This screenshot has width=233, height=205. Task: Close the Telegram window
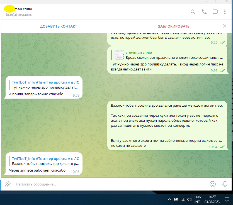coord(227,1)
